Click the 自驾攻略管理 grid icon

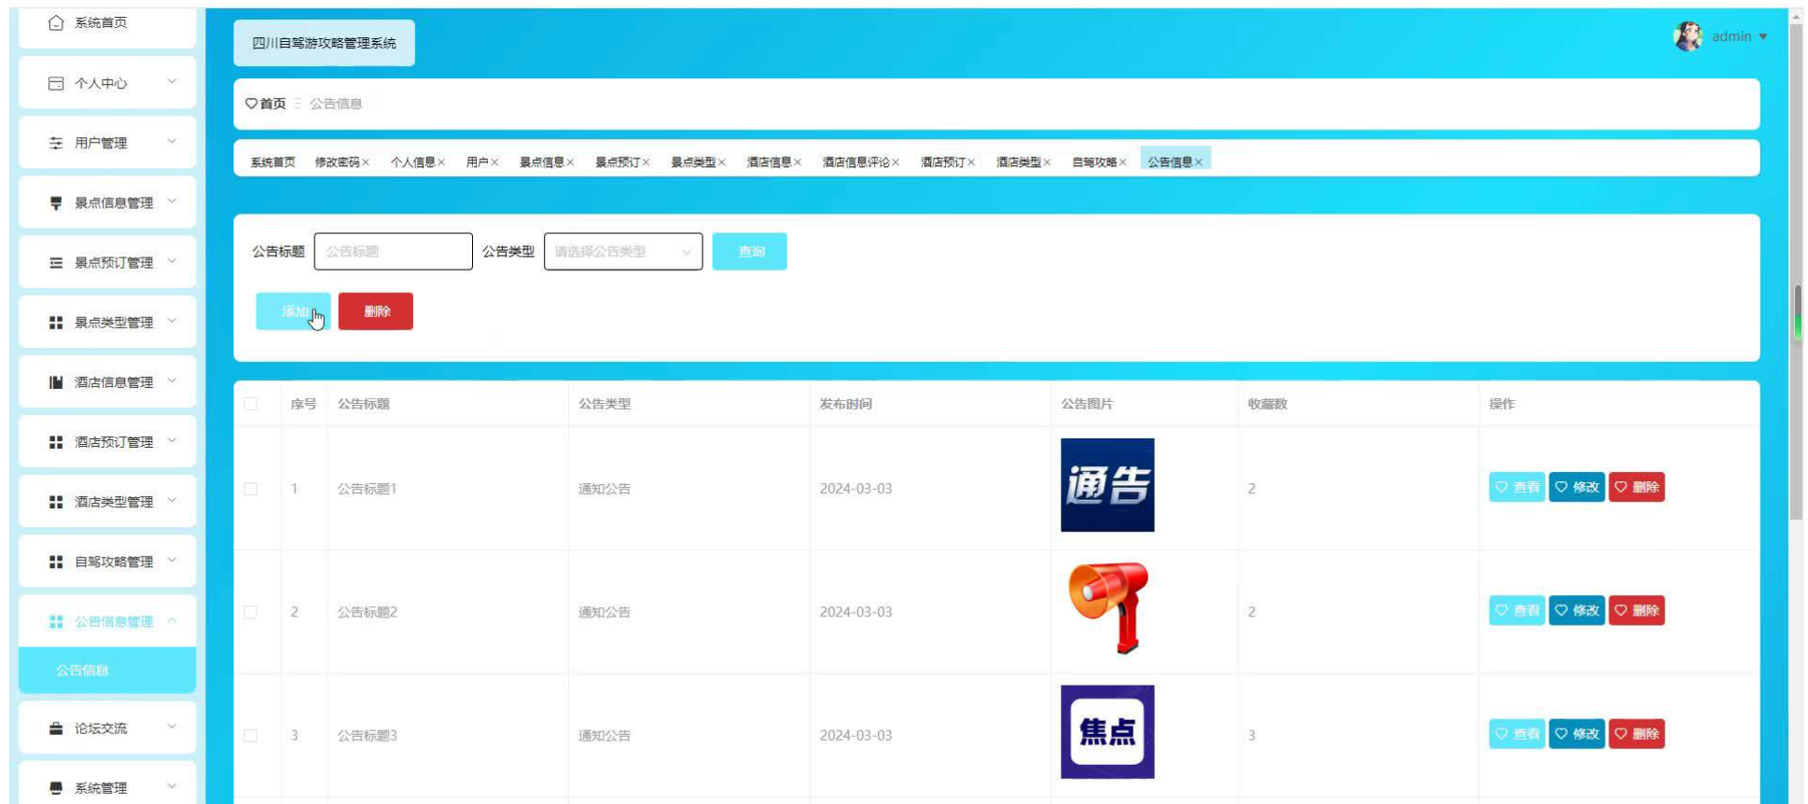[56, 561]
